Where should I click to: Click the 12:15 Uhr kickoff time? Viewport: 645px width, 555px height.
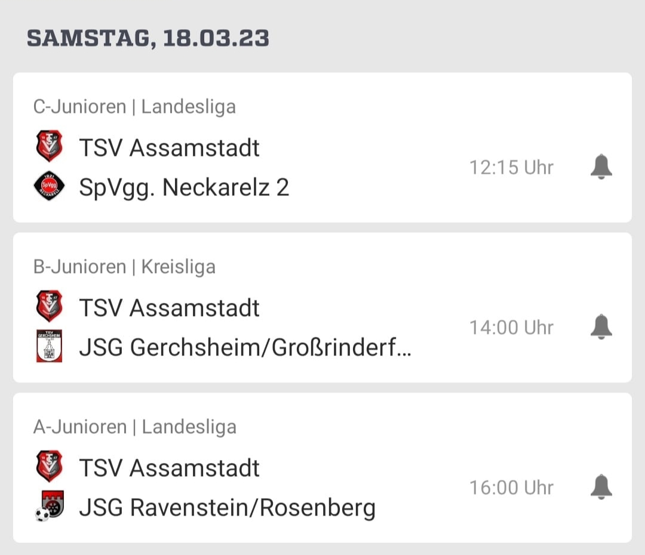click(x=511, y=167)
